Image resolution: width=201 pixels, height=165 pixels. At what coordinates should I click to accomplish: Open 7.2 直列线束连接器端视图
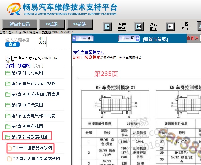[36, 158]
